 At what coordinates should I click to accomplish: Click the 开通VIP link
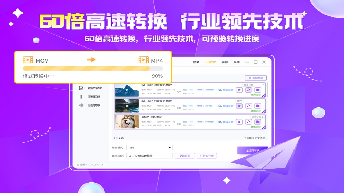point(210,62)
